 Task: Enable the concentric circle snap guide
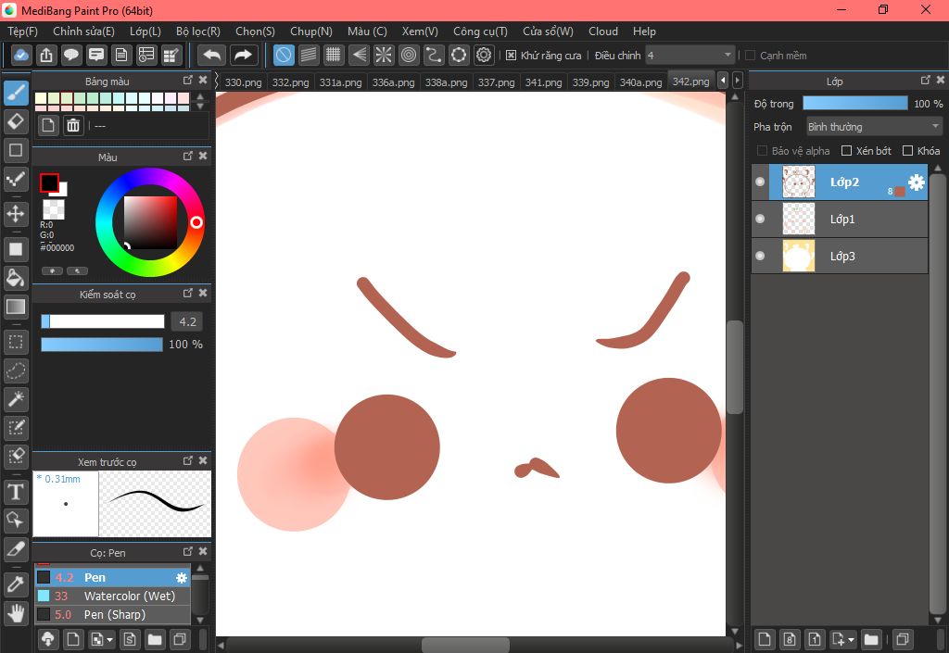(409, 55)
